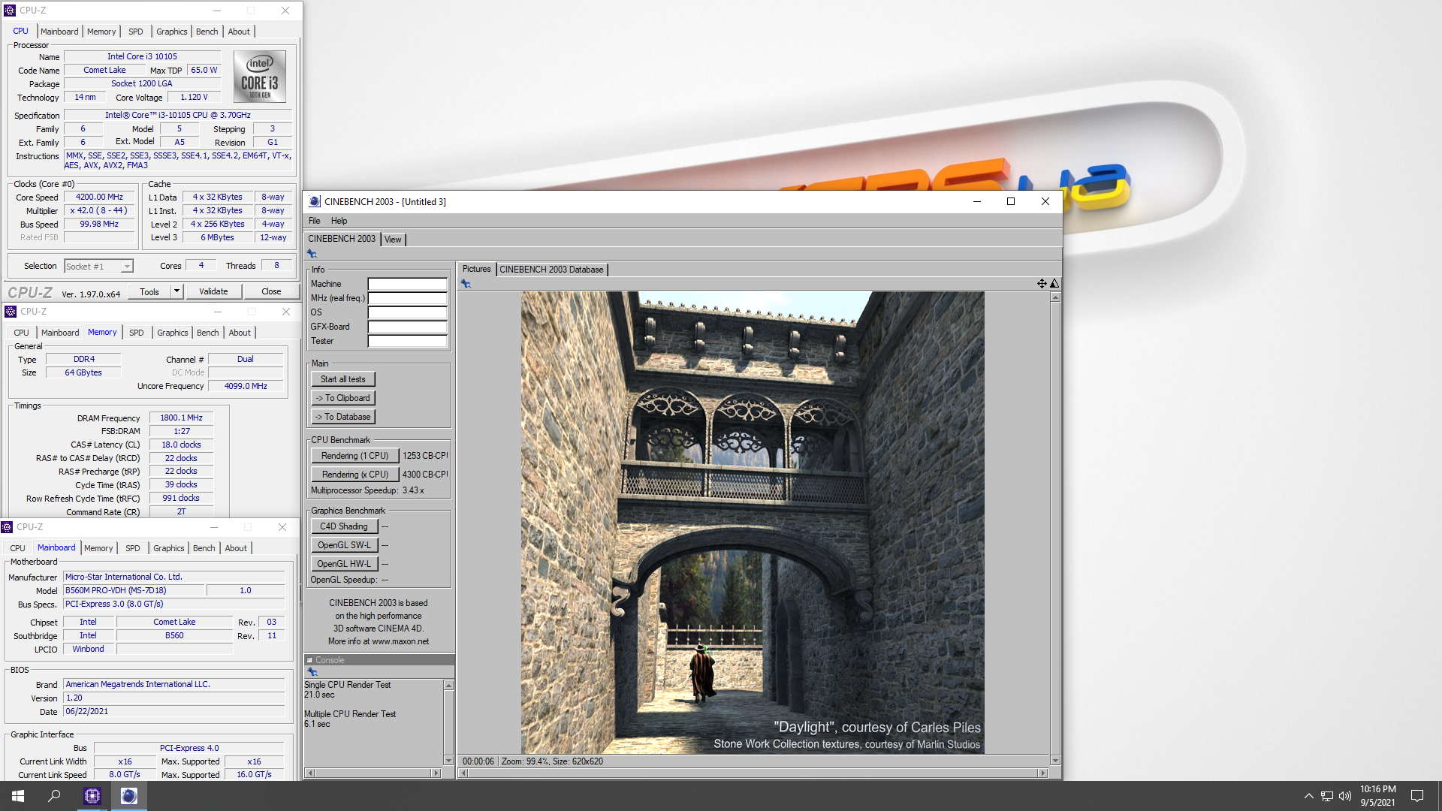Click the Tester input field
This screenshot has width=1442, height=811.
[407, 341]
